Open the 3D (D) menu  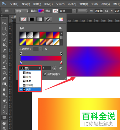(x=94, y=4)
